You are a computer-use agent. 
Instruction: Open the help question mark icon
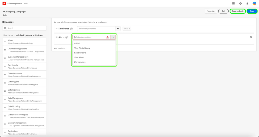click(x=241, y=4)
